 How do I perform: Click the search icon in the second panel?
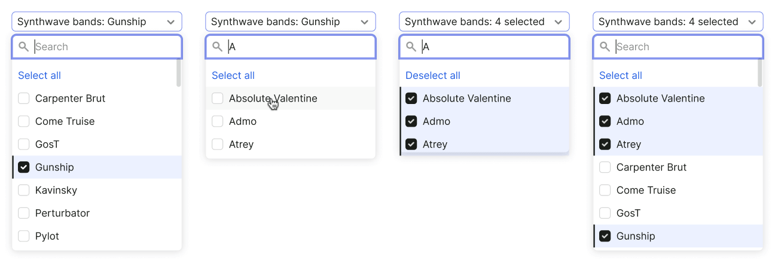tap(218, 47)
